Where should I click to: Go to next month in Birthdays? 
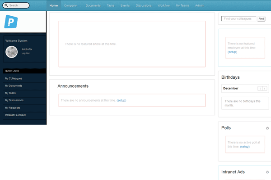[265, 89]
